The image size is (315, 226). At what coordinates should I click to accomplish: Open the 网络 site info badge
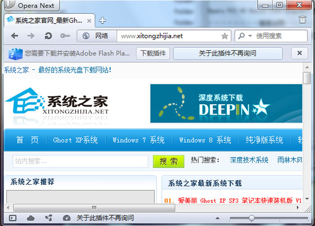coord(97,36)
